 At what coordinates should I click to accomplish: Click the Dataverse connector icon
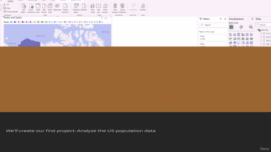[x=57, y=7]
